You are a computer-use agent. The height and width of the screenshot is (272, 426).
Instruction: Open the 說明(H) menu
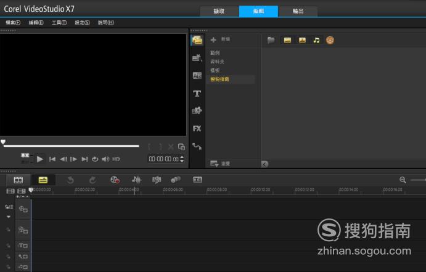(x=105, y=23)
